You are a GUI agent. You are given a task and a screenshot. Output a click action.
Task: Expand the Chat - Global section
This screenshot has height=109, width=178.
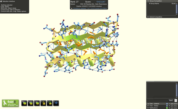click(148, 106)
